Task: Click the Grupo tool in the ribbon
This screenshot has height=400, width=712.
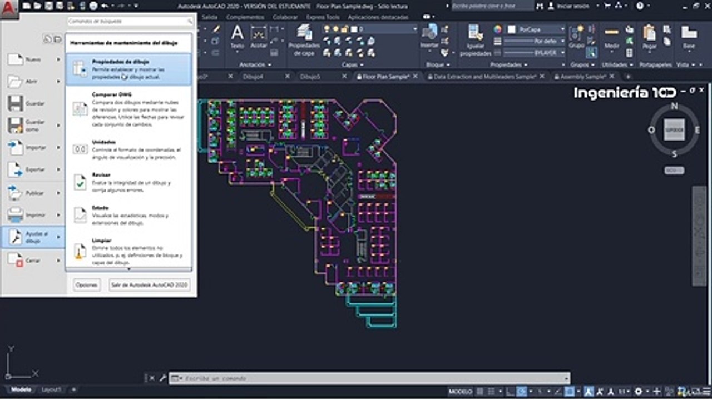Action: 576,37
